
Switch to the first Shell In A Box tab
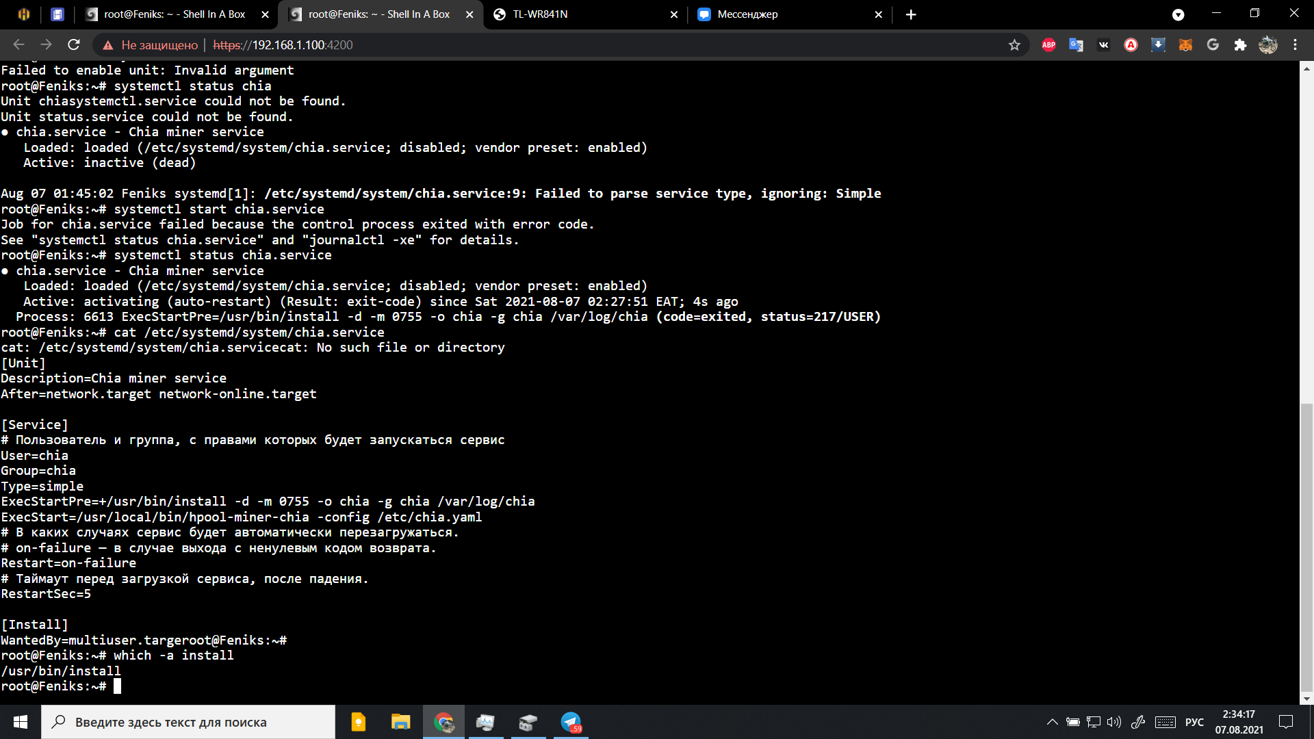pos(174,14)
